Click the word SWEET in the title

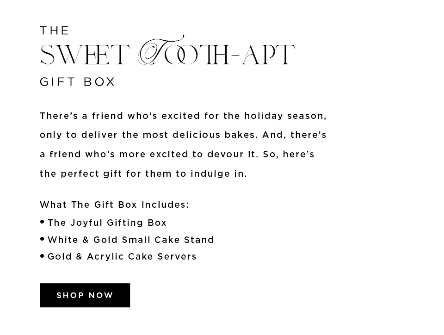click(x=85, y=55)
